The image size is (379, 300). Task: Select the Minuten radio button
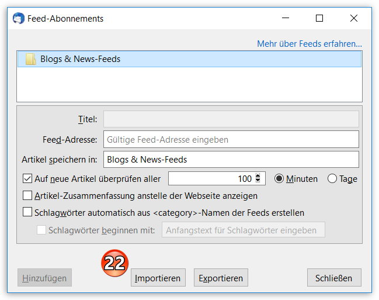(279, 179)
